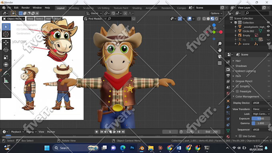Switch orthographic perspective grid icon

tap(220, 63)
